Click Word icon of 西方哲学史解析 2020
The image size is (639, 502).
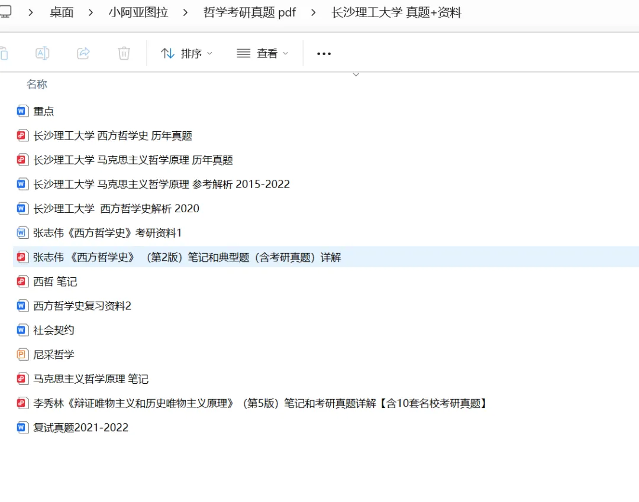tap(22, 209)
